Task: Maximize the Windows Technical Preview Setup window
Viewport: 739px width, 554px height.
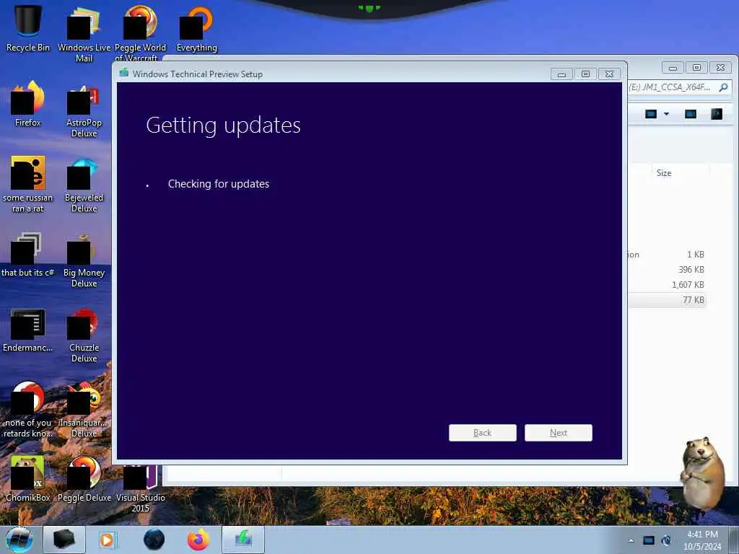Action: coord(585,74)
